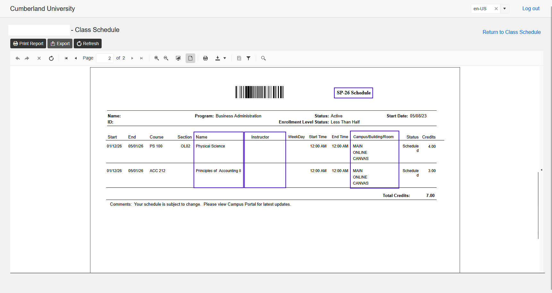
Task: Navigate back in report history
Action: (x=18, y=58)
